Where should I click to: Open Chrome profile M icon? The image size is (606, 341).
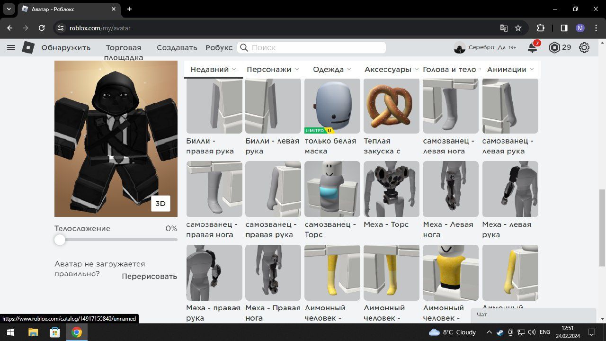click(580, 28)
